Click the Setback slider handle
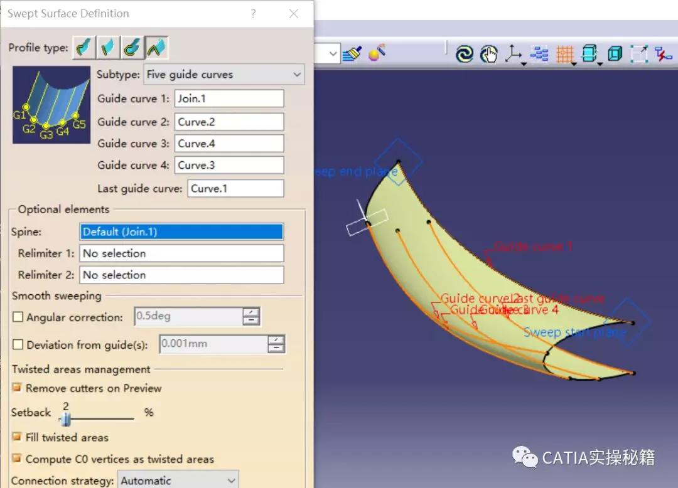678x488 pixels. 65,419
